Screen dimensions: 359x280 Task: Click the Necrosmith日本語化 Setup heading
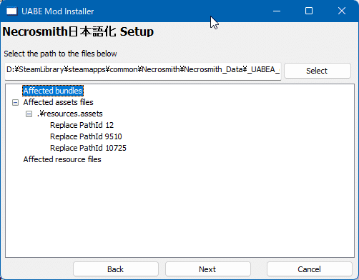[78, 31]
